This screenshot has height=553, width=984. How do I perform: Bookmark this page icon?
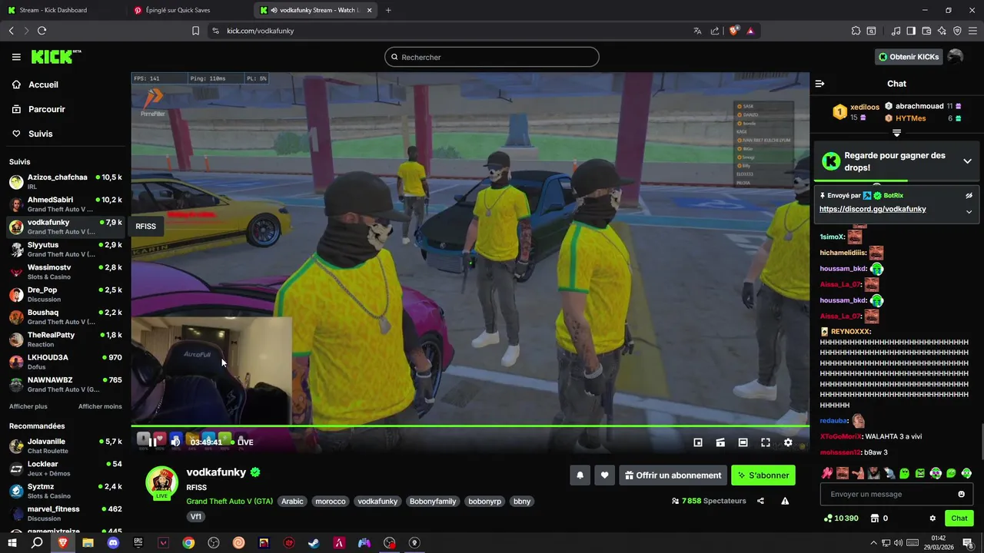(x=195, y=31)
